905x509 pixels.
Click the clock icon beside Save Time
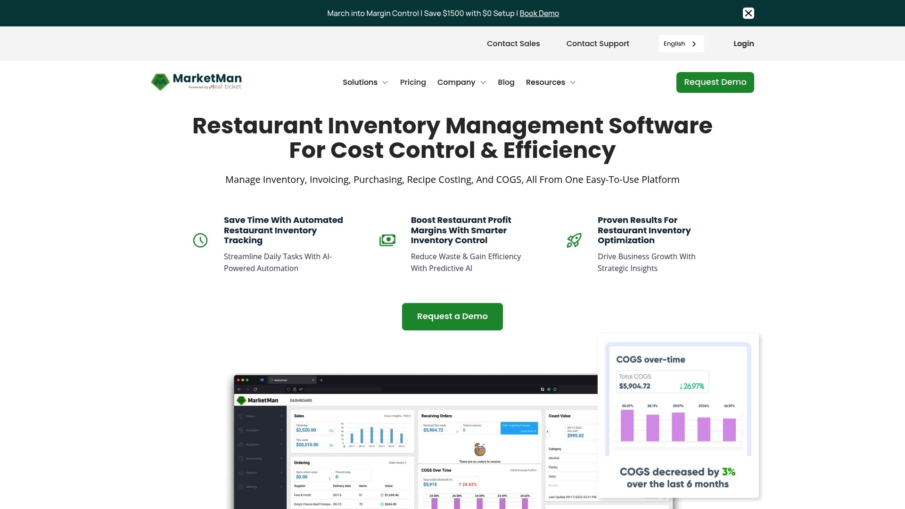click(x=200, y=240)
